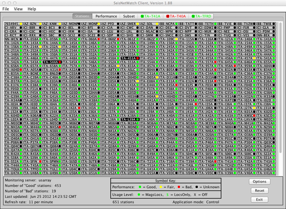Image resolution: width=286 pixels, height=209 pixels.
Task: Click the highlighted TA-451A station
Action: click(130, 58)
